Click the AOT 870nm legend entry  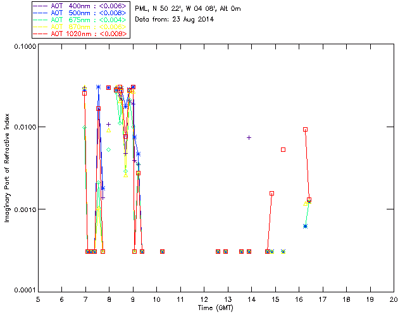click(x=80, y=27)
